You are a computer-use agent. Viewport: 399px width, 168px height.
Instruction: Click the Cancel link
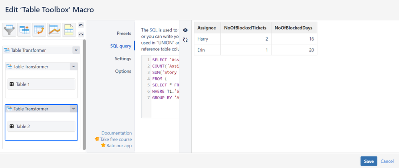coord(387,161)
